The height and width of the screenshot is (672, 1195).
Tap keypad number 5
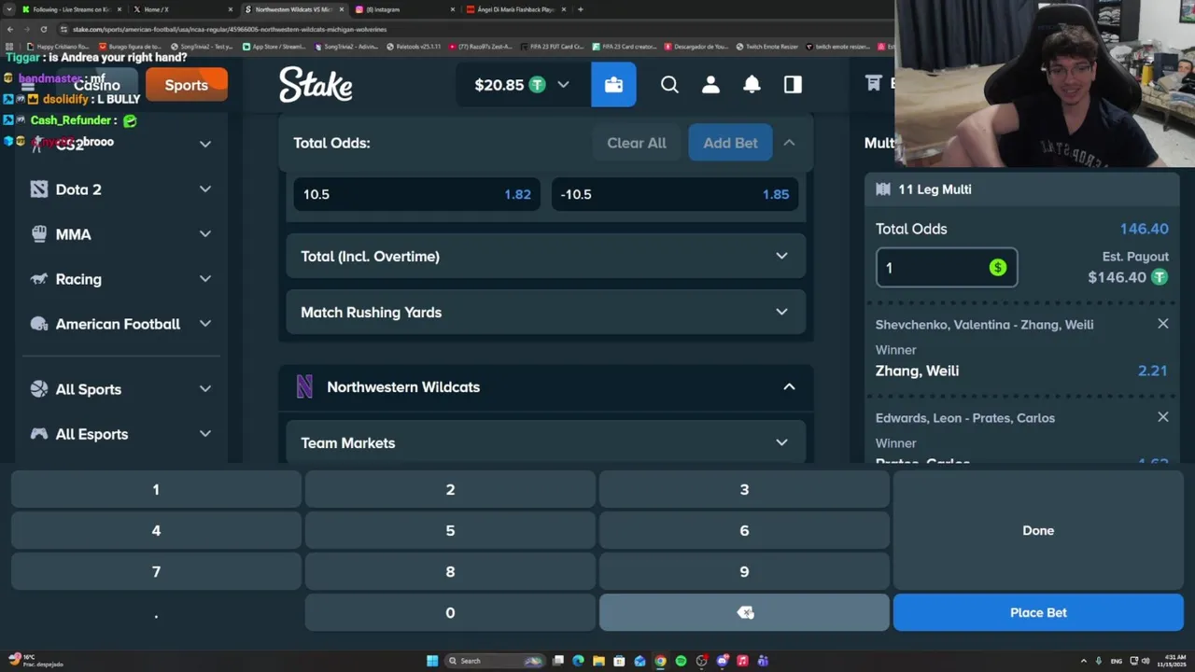(450, 530)
